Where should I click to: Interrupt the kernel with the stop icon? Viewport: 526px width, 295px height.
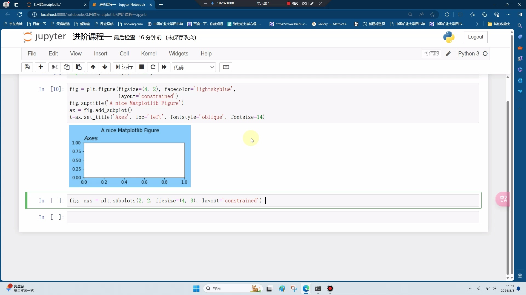141,67
